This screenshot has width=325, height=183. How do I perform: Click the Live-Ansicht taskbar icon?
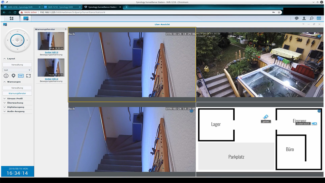[26, 18]
